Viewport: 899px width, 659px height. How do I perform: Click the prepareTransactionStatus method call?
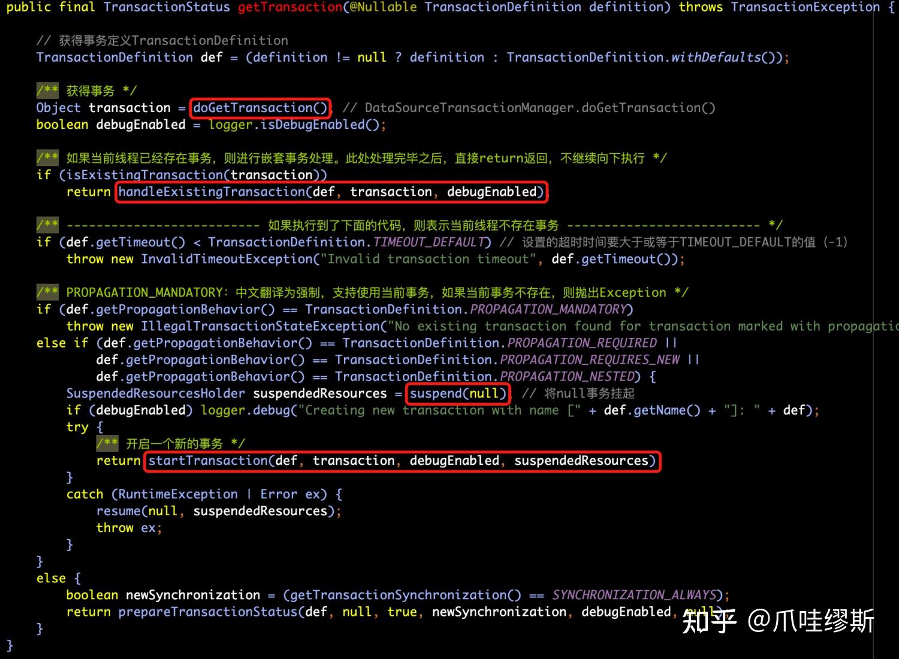tap(208, 612)
